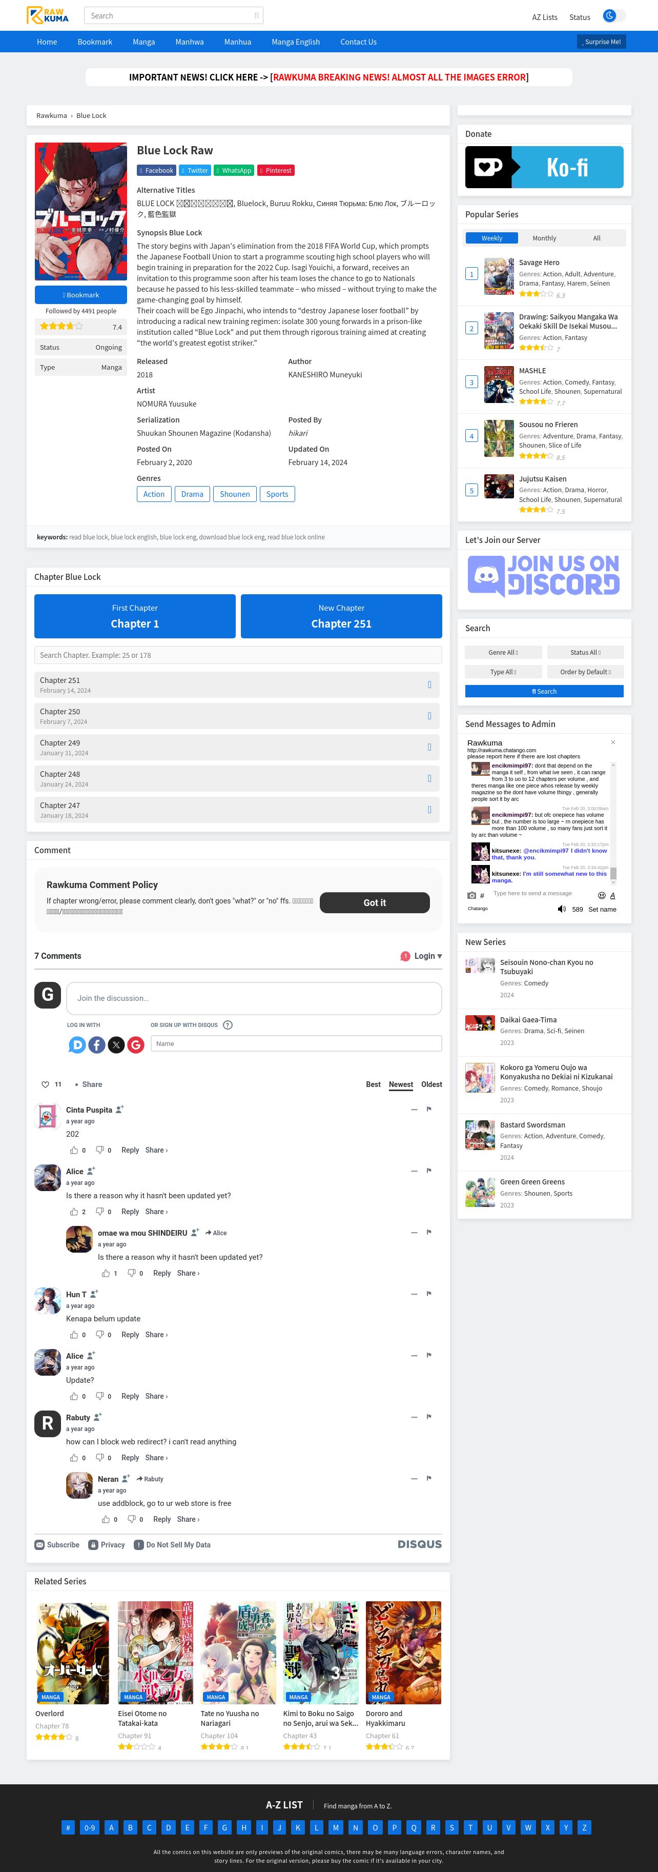Download icon for Chapter 249

(429, 747)
